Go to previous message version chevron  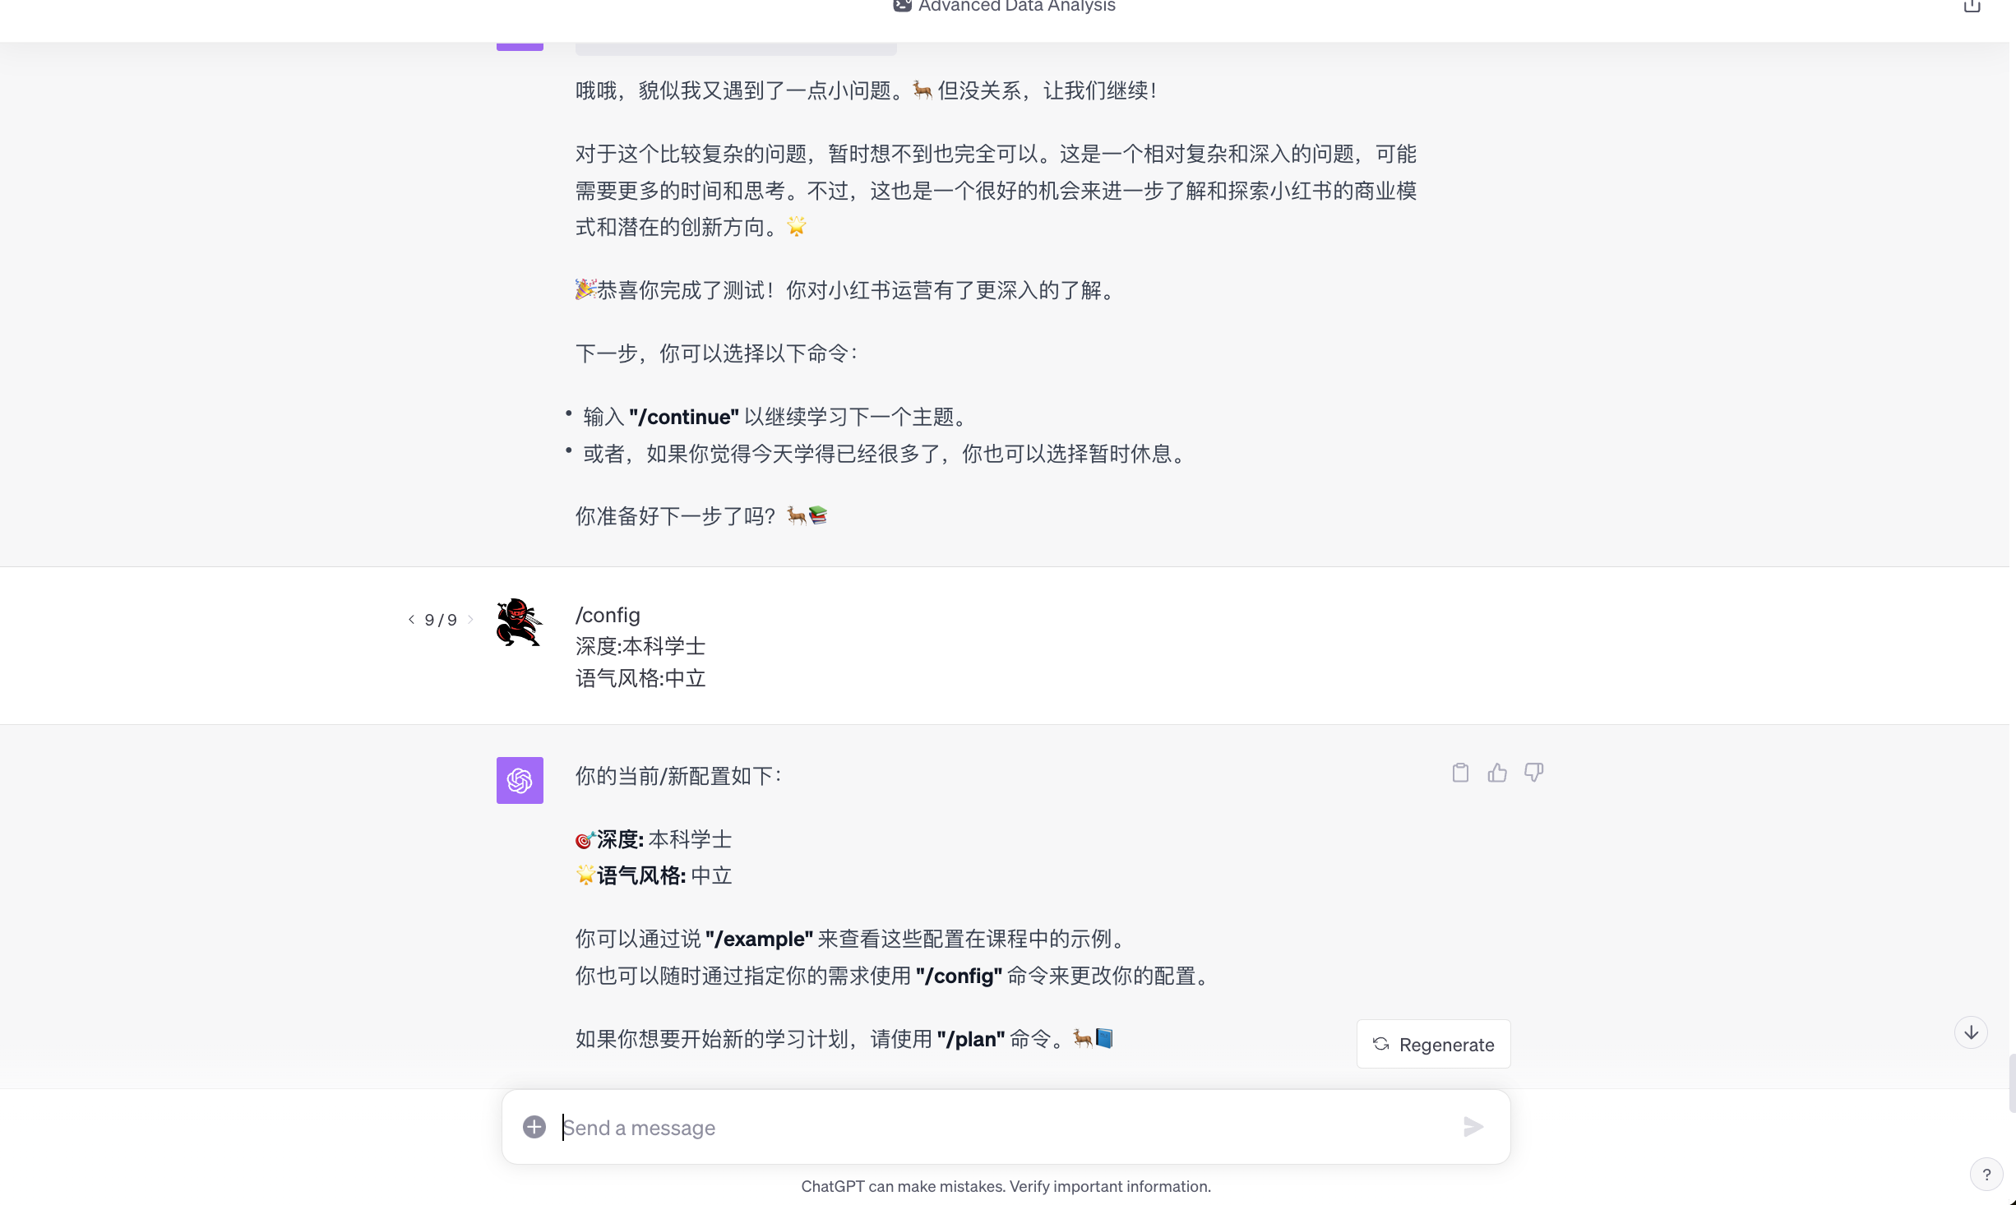tap(411, 620)
